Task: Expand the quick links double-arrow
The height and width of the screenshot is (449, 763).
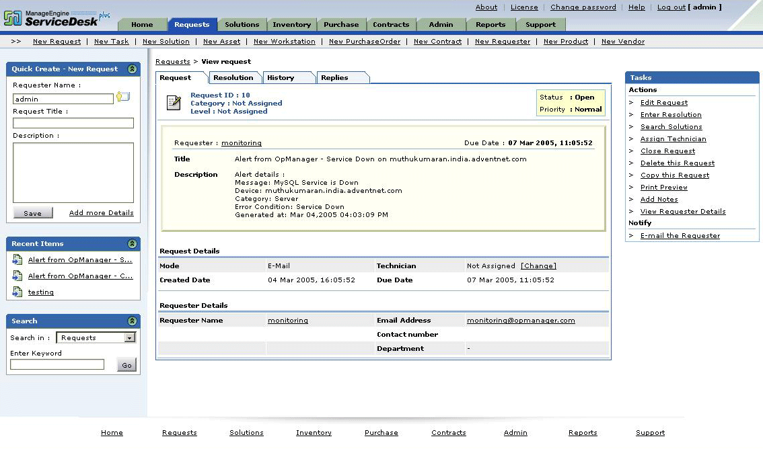Action: tap(16, 41)
